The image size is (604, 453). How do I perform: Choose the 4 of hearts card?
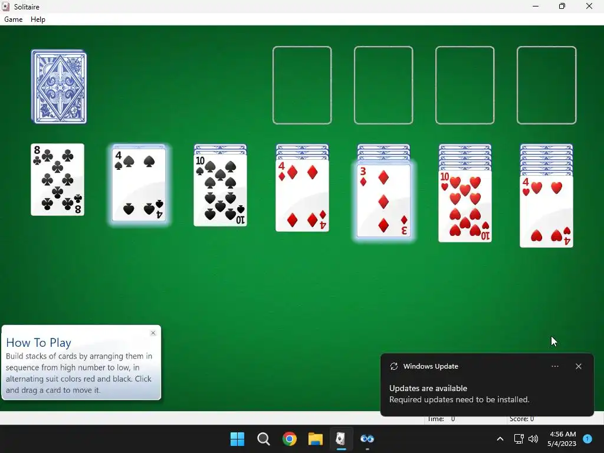click(547, 211)
